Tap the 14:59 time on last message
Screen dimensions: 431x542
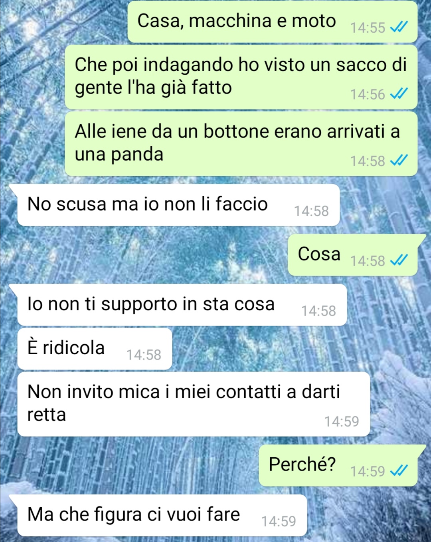[279, 521]
